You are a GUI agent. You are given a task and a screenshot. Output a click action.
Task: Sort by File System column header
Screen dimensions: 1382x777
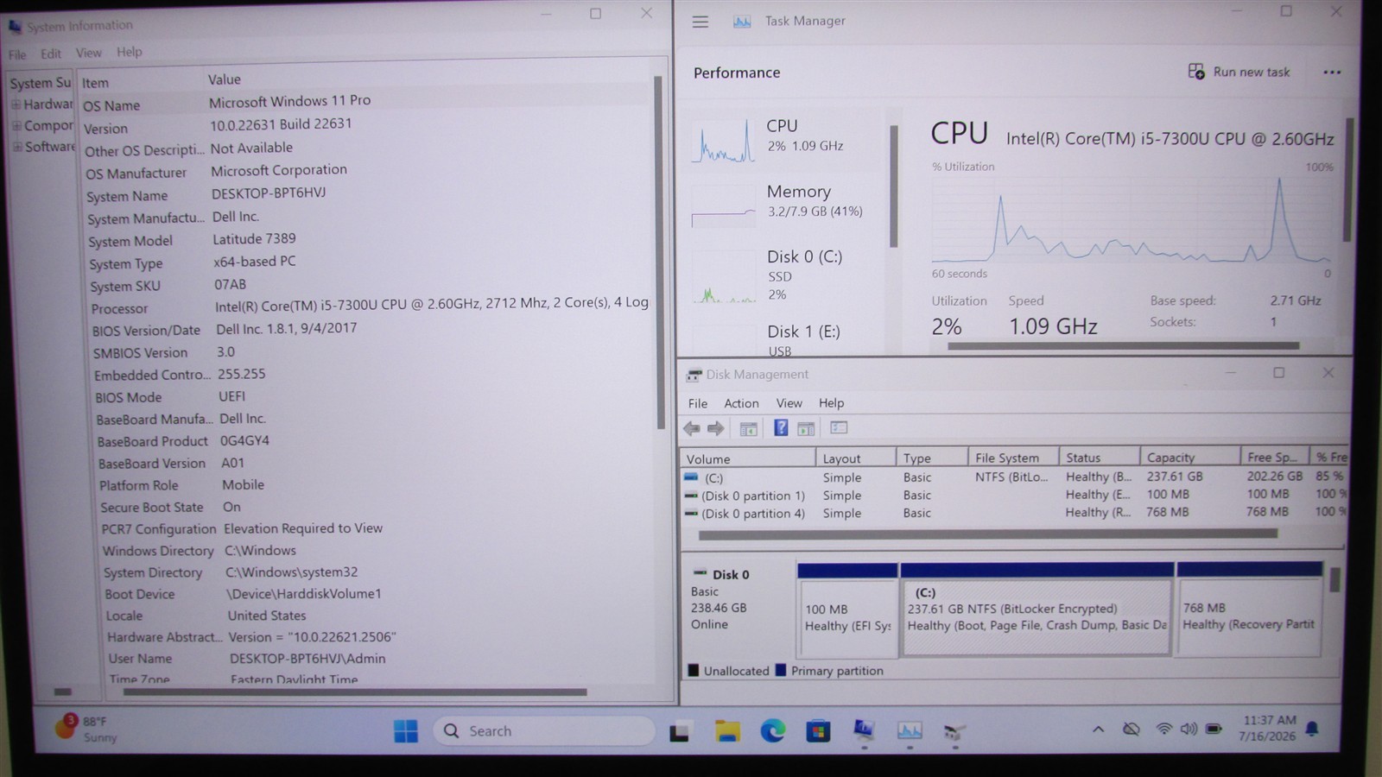click(x=1014, y=458)
